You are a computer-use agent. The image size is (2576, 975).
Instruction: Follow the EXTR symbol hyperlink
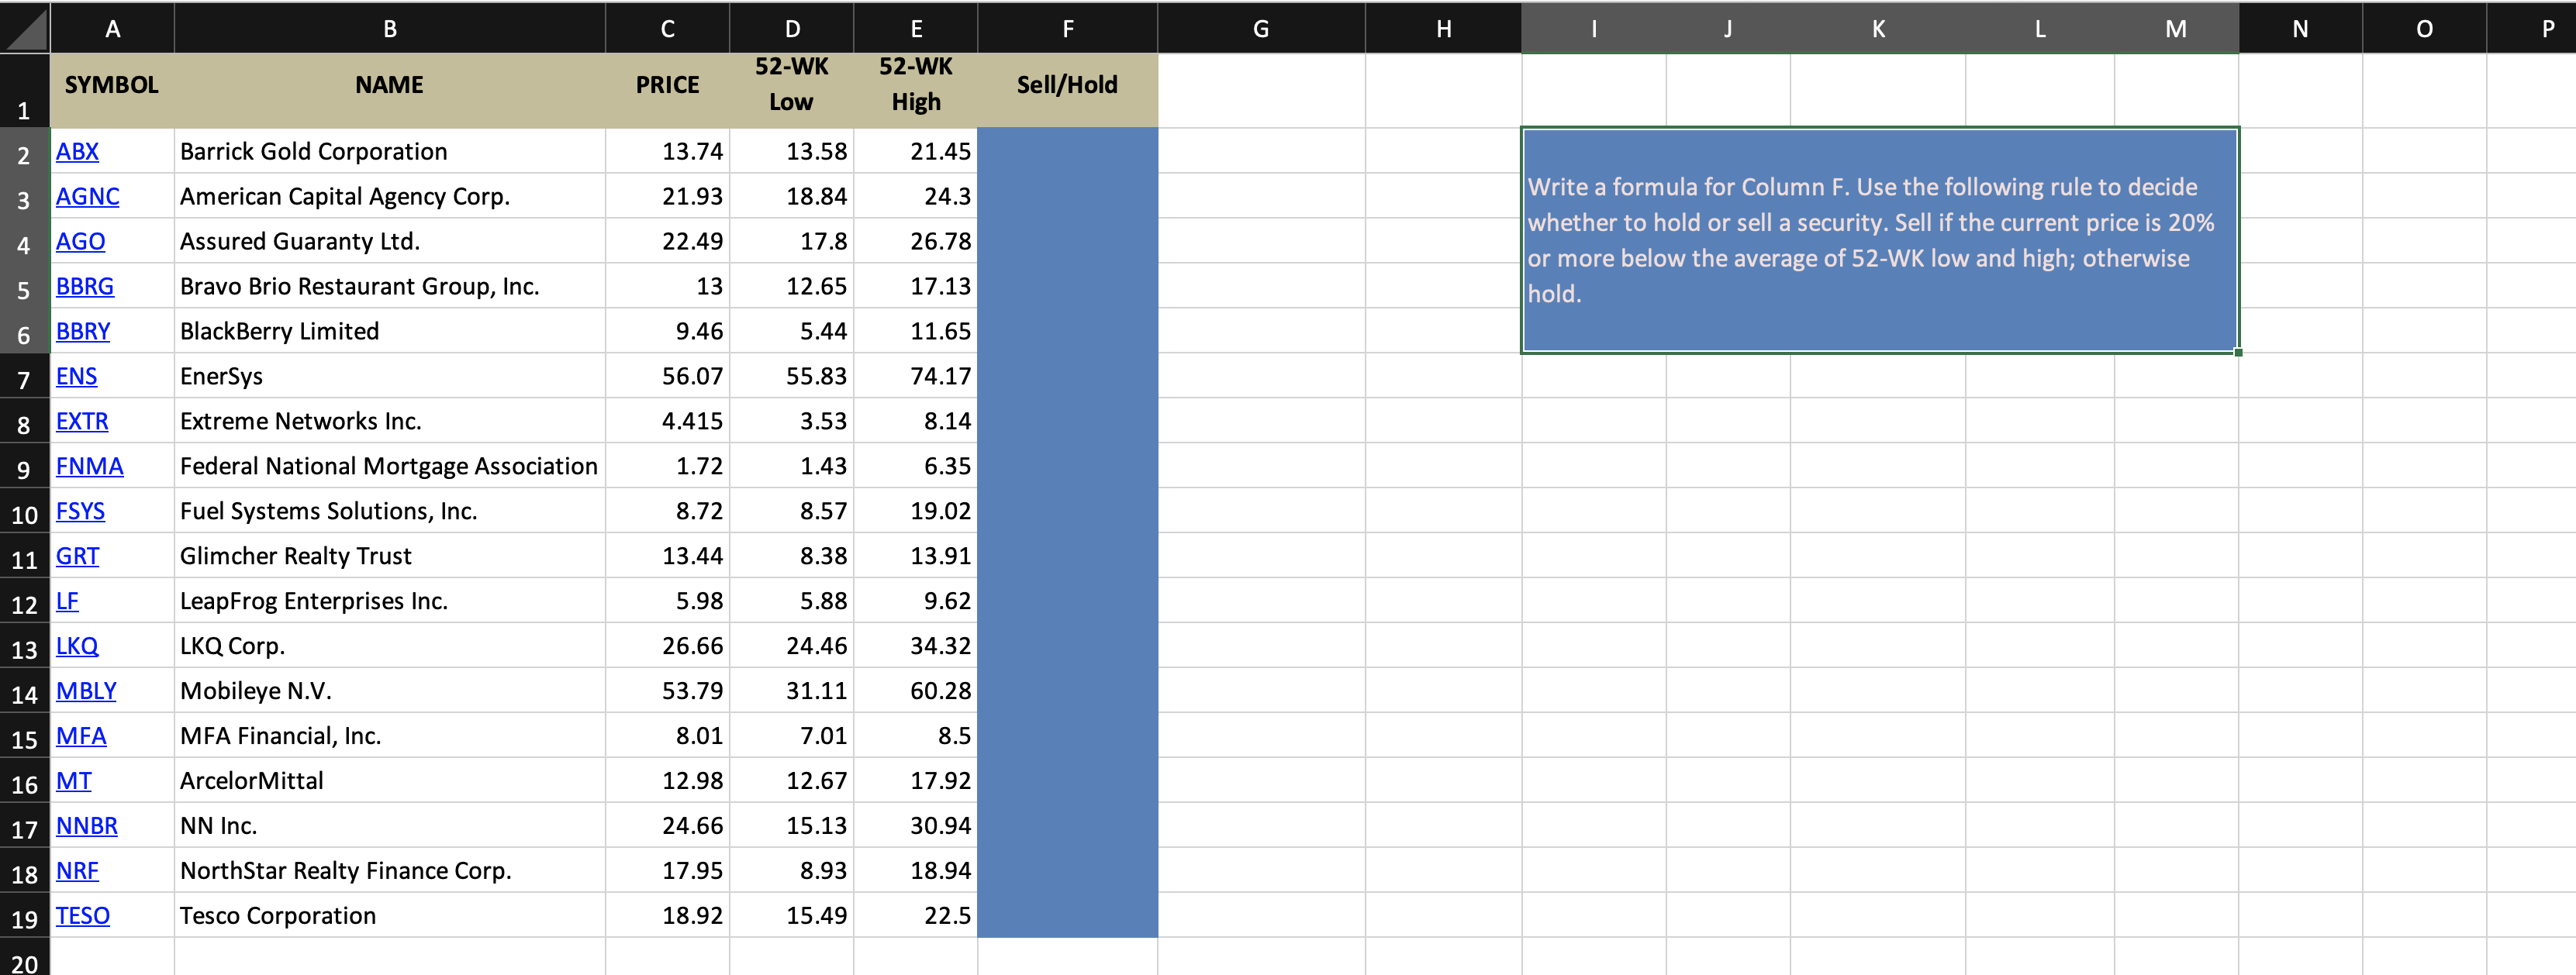82,421
